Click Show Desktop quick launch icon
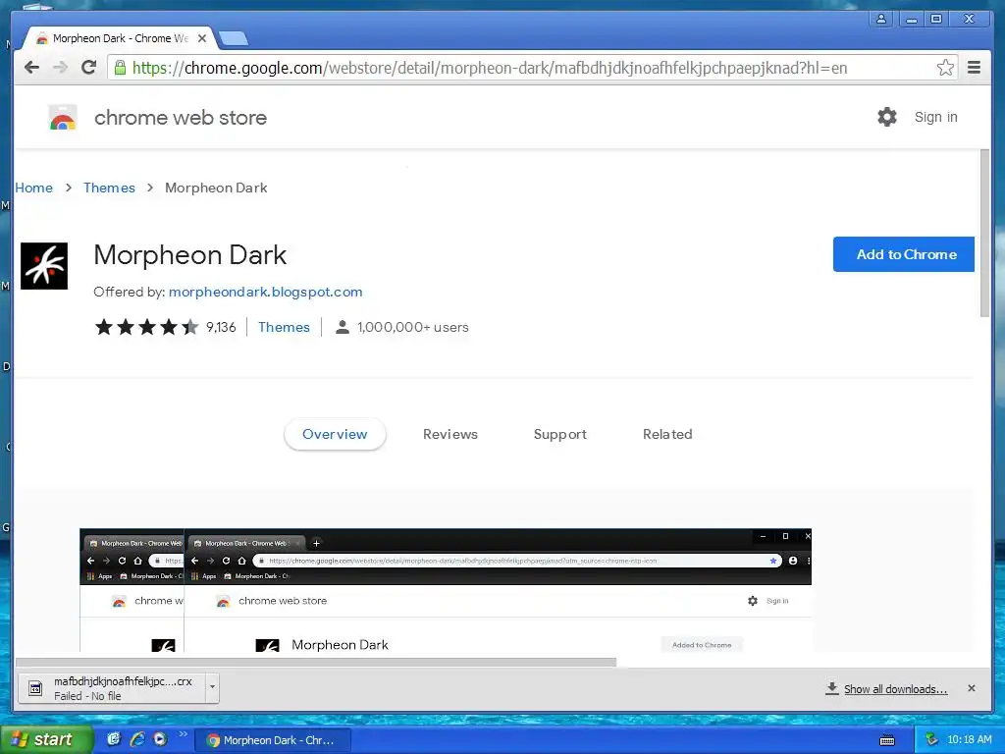The width and height of the screenshot is (1005, 754). (x=114, y=739)
